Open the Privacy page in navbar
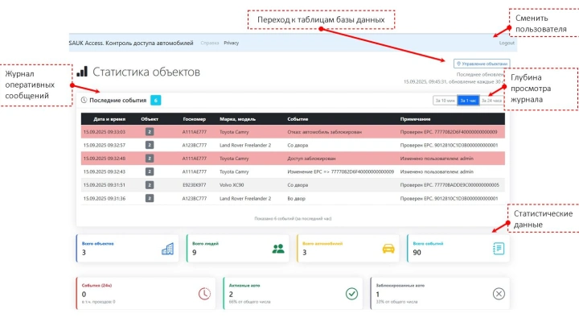 232,43
